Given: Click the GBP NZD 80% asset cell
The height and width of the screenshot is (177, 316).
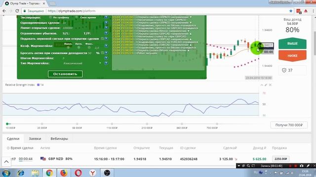Looking at the screenshot, I should [x=56, y=159].
